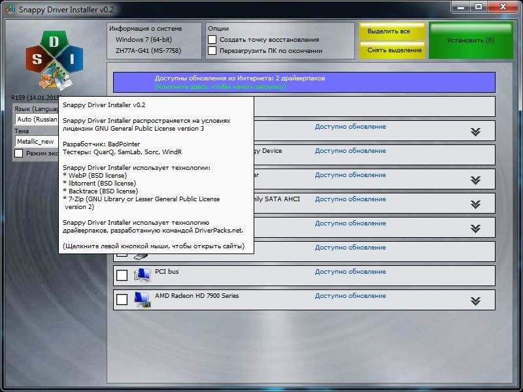Screen dimensions: 523x392
Task: Click the 'PCI bus' device name
Action: 167,272
